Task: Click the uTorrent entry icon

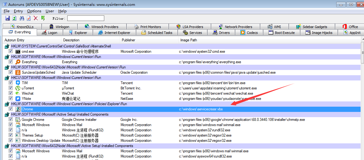Action: click(18, 88)
